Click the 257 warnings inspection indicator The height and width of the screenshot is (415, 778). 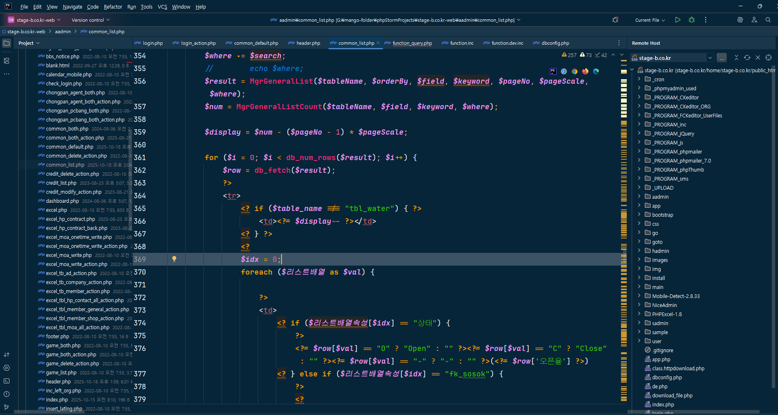[569, 55]
